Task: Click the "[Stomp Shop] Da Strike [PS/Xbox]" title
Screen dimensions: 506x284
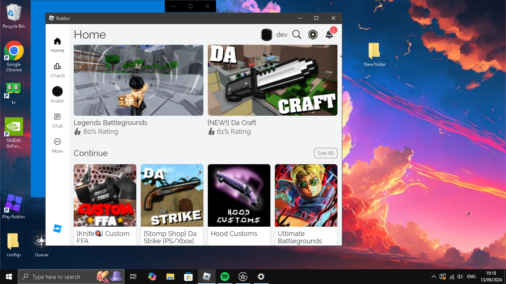Action: (170, 237)
